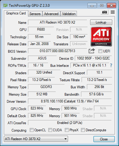This screenshot has height=146, width=119.
Task: Click the Bandwidth value 57.6 GB/s
Action: point(96,94)
